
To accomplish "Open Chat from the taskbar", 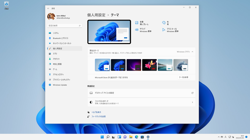I will [x=125, y=137].
